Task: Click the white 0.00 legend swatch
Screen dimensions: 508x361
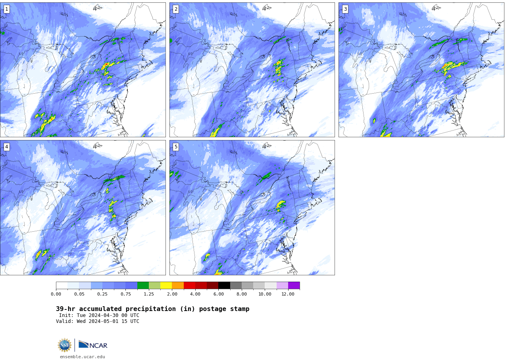Action: (62, 286)
